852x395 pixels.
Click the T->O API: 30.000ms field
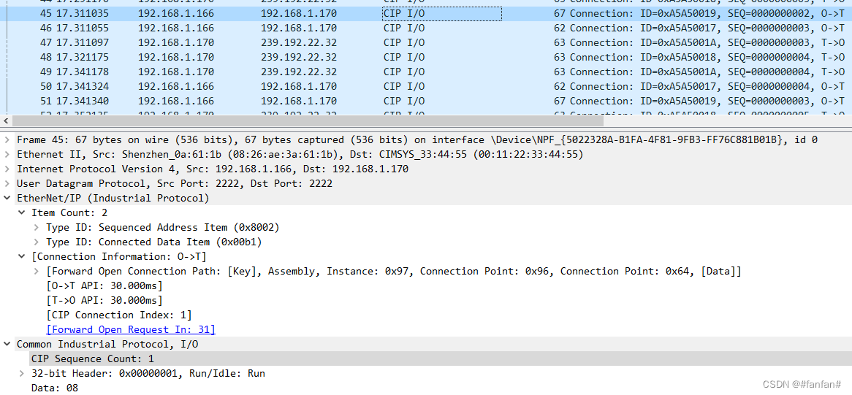[x=104, y=301]
